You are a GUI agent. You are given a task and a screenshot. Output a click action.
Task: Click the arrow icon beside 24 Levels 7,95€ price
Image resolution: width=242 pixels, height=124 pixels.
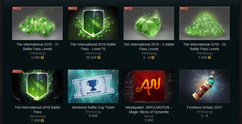tap(209, 58)
